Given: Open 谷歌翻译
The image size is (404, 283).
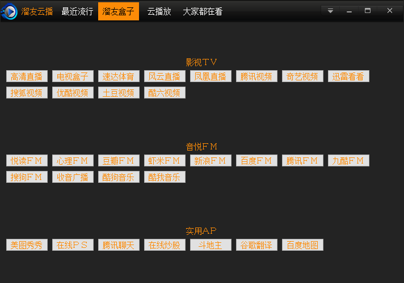Looking at the screenshot, I should coord(256,245).
